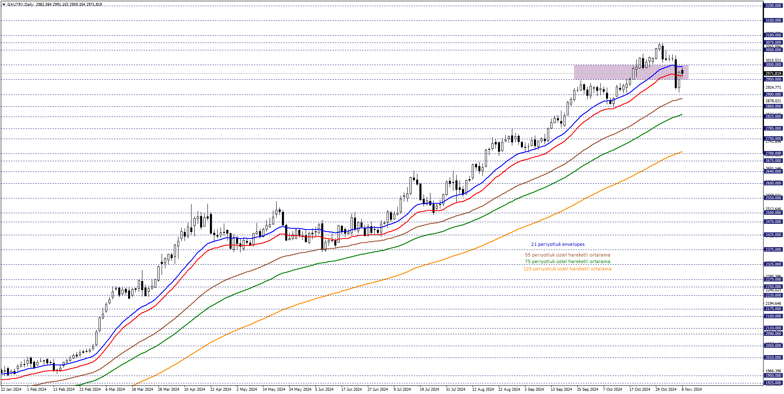
Task: Click the 10 Apr 2024 date label
Action: (194, 389)
